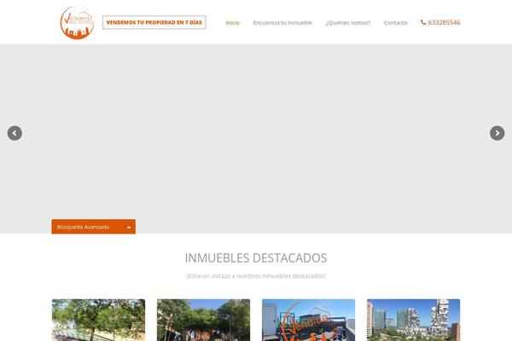The width and height of the screenshot is (512, 341).
Task: Open second featured property thumbnail with brick building
Action: [x=203, y=321]
